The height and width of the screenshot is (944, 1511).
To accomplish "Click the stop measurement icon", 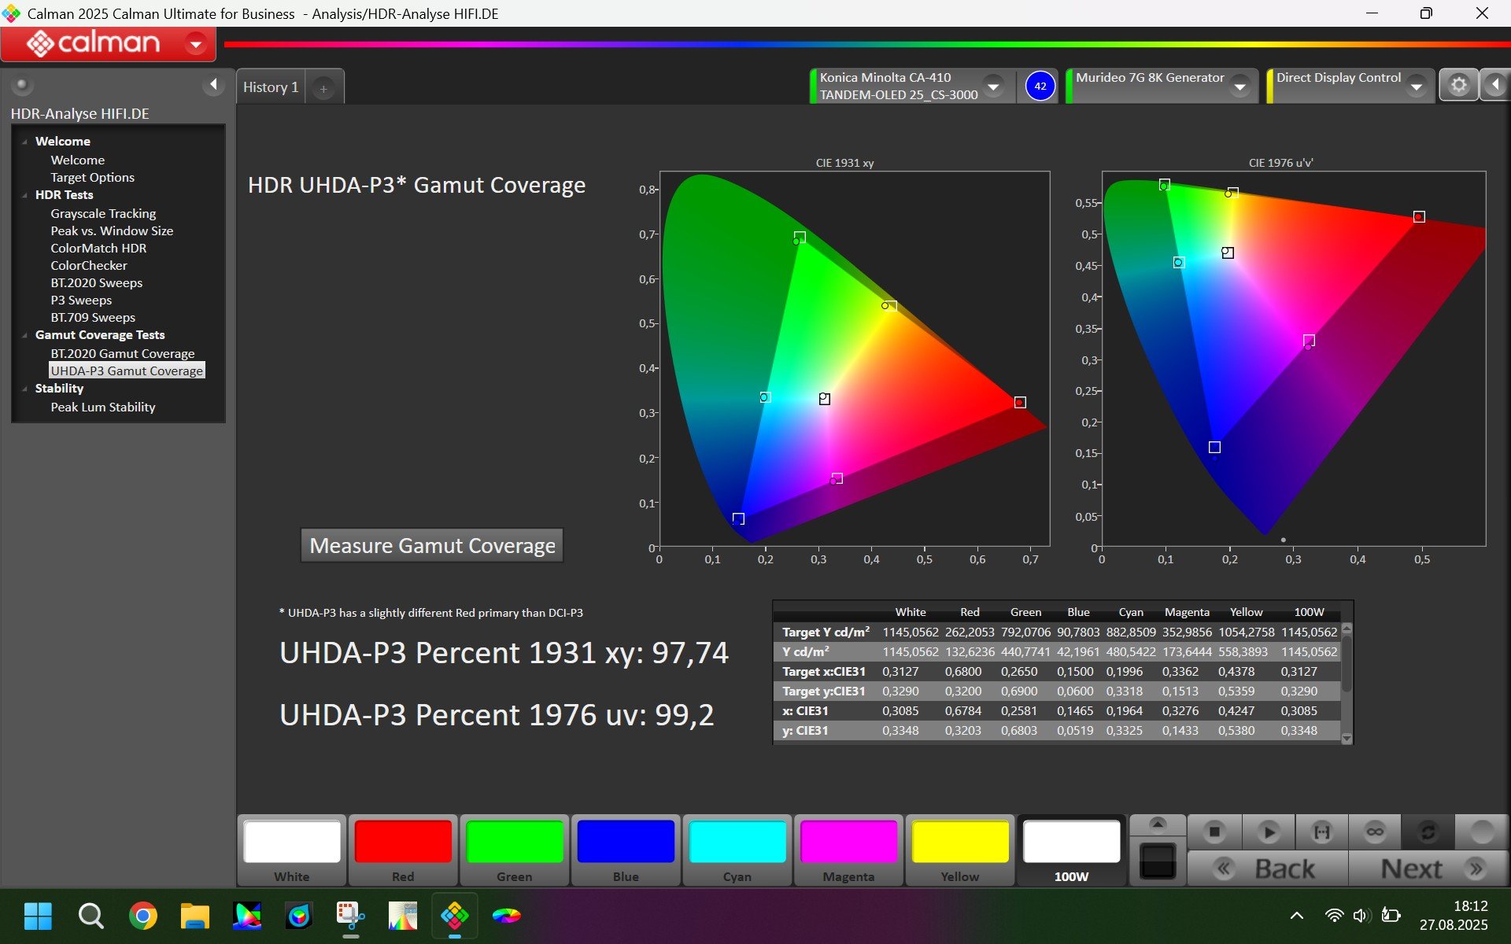I will pyautogui.click(x=1214, y=832).
